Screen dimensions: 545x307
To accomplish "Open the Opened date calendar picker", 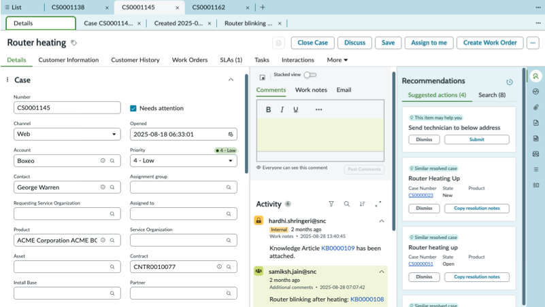I will [x=231, y=134].
